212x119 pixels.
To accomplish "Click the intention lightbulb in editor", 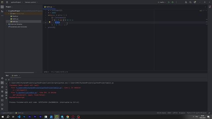I will pyautogui.click(x=50, y=22).
